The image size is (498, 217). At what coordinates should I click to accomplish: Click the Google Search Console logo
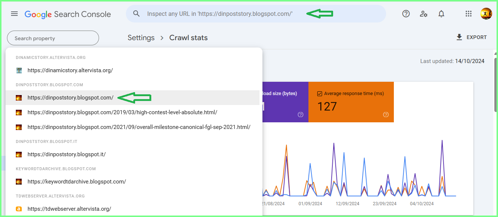[x=68, y=14]
